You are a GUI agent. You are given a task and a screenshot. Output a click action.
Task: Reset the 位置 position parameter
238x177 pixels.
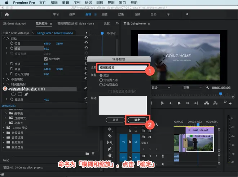(86, 43)
